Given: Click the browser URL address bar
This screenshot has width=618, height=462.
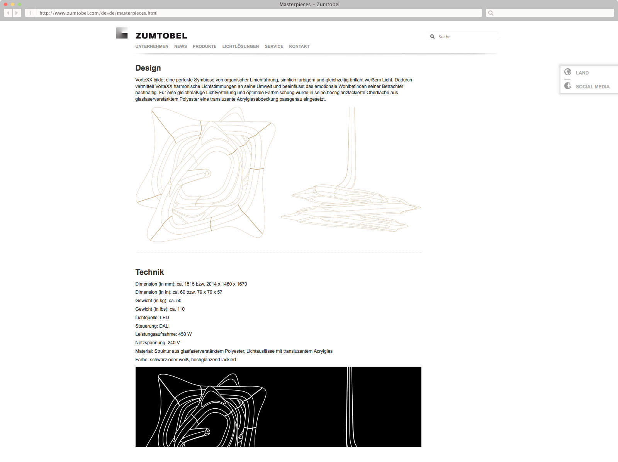Looking at the screenshot, I should [x=259, y=13].
